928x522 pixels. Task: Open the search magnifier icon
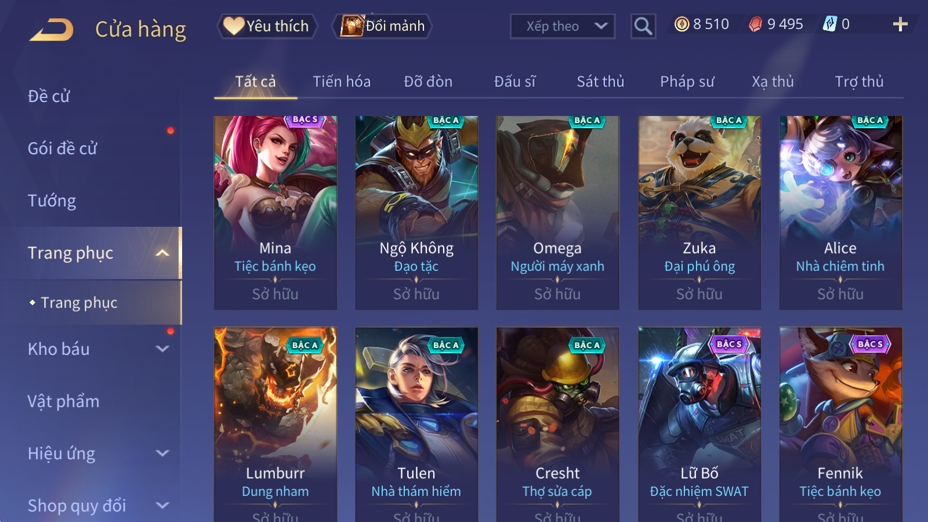[x=643, y=26]
